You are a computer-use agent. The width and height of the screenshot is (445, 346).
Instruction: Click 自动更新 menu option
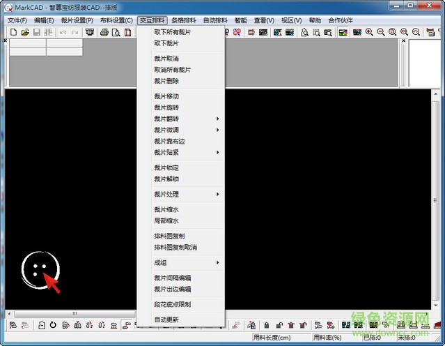[x=166, y=319]
